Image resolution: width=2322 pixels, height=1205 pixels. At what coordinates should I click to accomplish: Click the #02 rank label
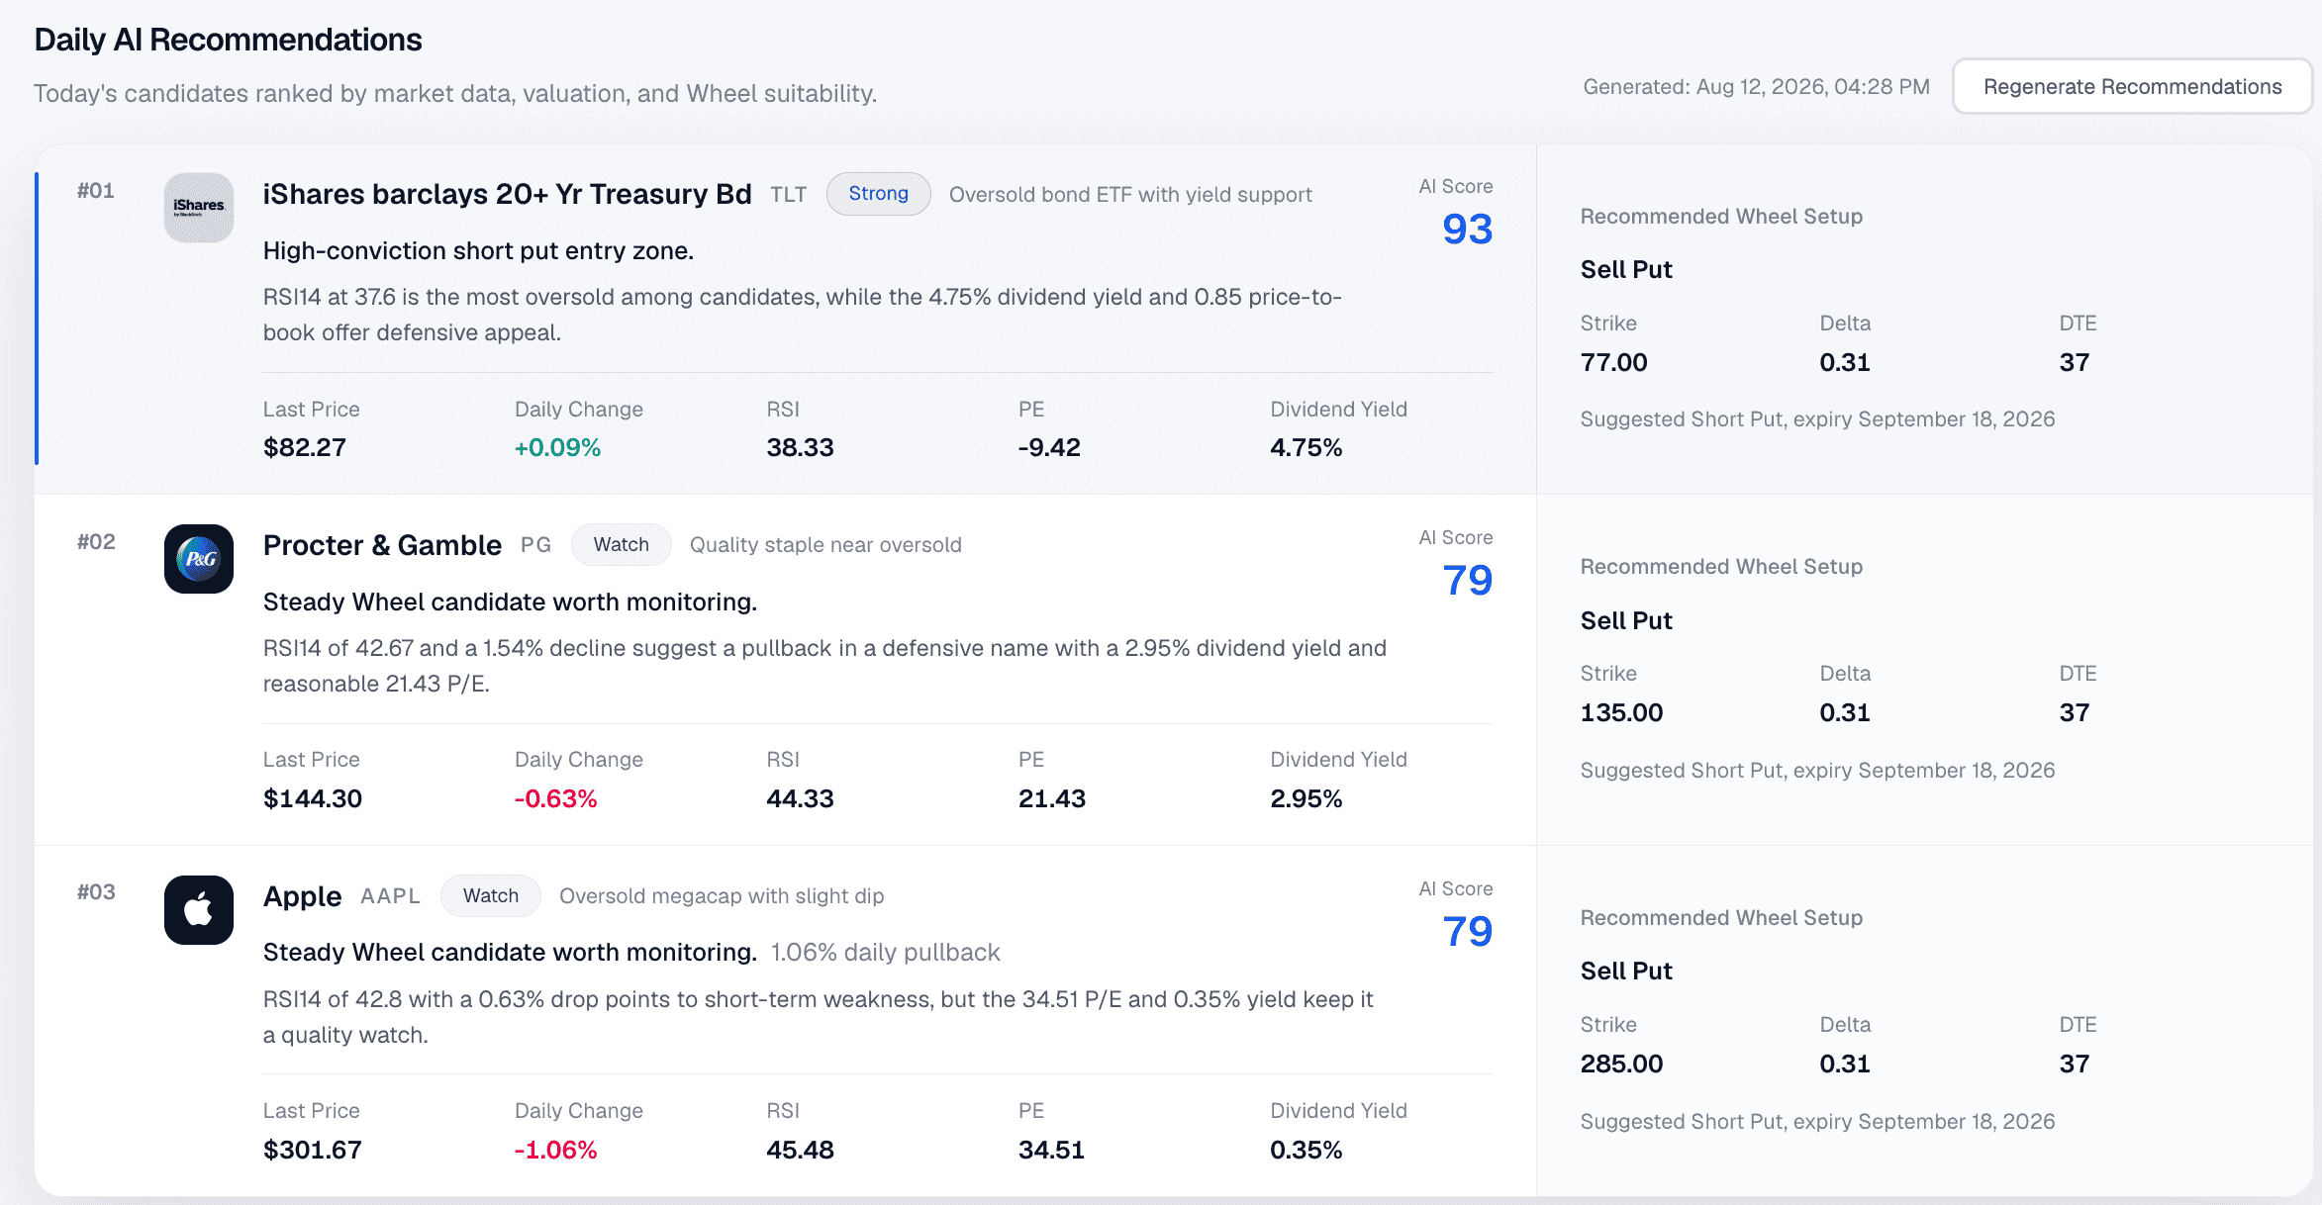96,542
